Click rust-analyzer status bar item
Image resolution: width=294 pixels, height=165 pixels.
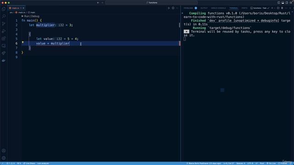click(x=43, y=163)
